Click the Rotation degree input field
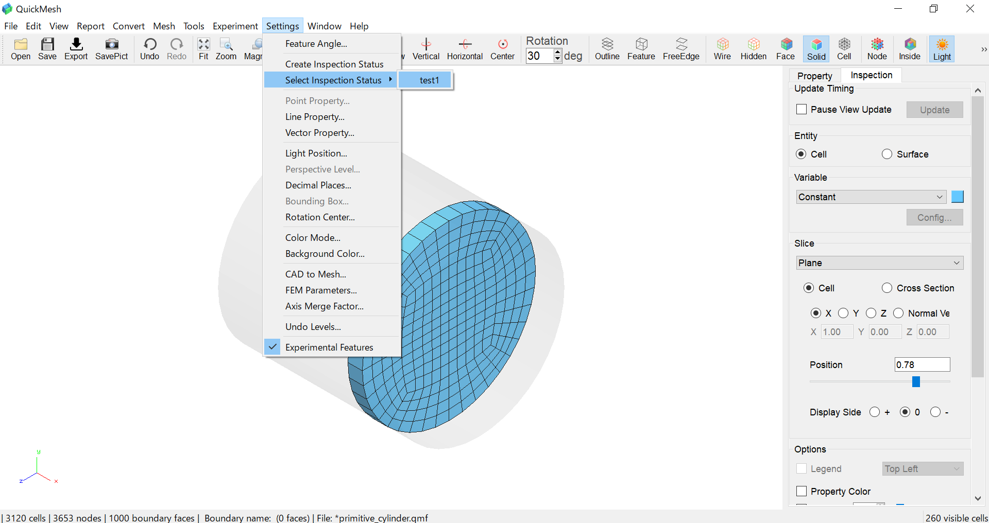Screen dimensions: 989x523 coord(540,56)
